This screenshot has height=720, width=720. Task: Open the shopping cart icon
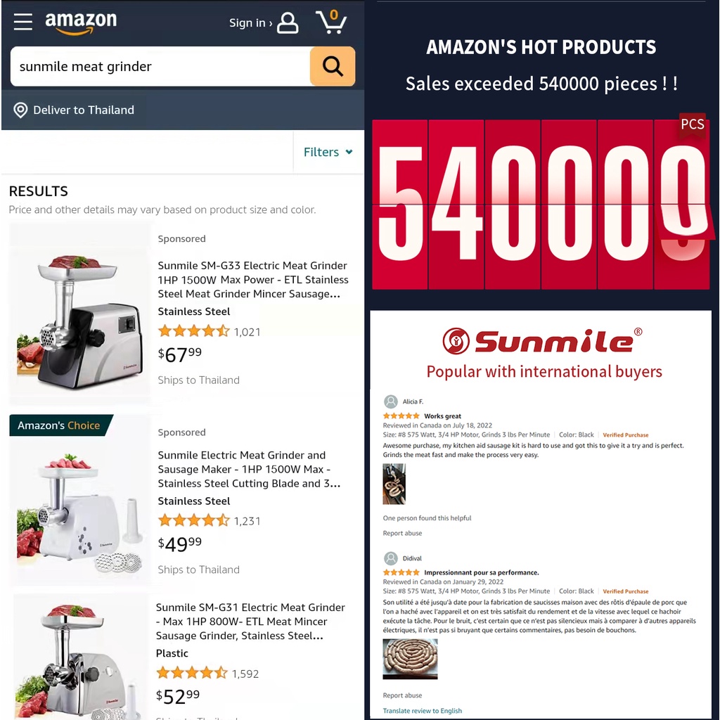click(331, 22)
